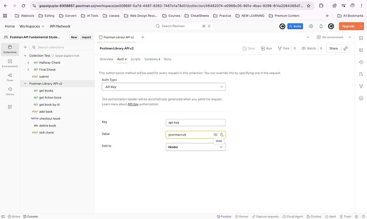Screen dimensions: 367x219
Task: Copy collection link icon next to Share
Action: pos(346,48)
